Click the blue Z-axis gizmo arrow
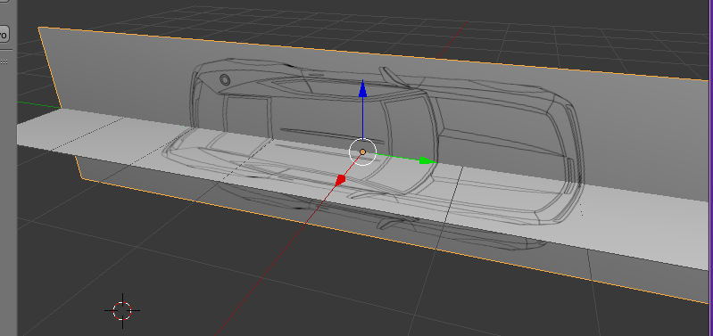 click(362, 88)
